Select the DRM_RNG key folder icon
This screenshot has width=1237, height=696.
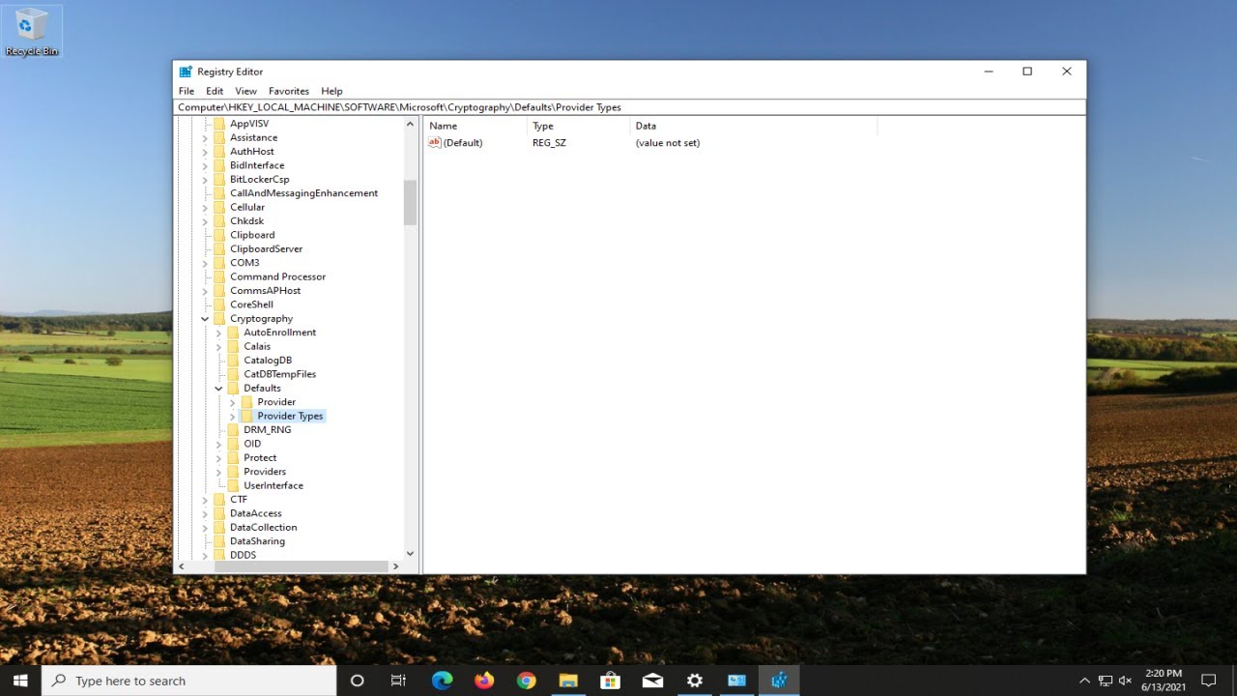tap(233, 429)
